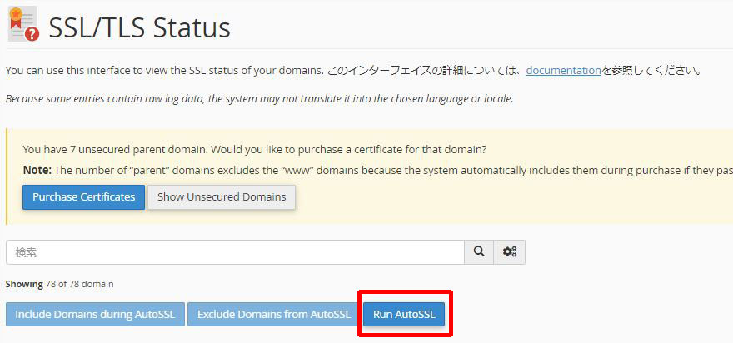This screenshot has height=343, width=733.
Task: Click the SSL/TLS Status certificate icon
Action: [x=23, y=24]
